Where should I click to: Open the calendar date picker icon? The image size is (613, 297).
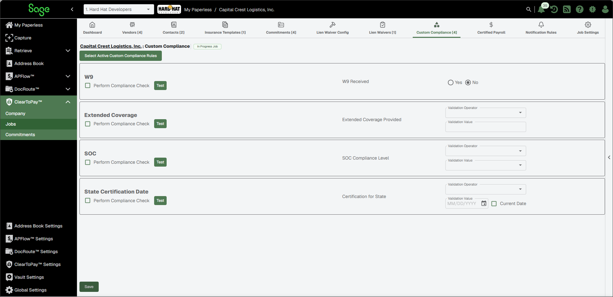pyautogui.click(x=484, y=203)
